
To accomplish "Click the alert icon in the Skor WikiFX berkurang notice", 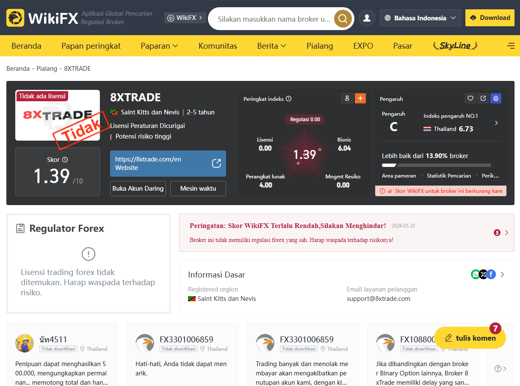I will [x=383, y=191].
